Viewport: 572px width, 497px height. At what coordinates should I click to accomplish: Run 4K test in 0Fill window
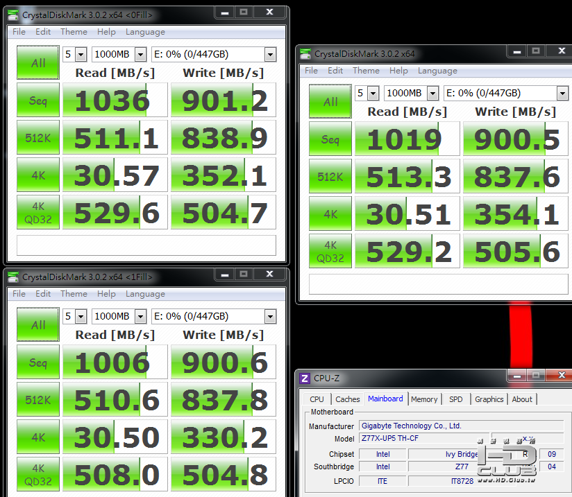(38, 175)
